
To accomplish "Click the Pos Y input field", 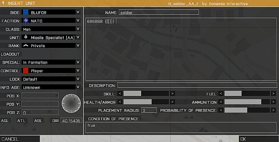I will click(40, 104).
